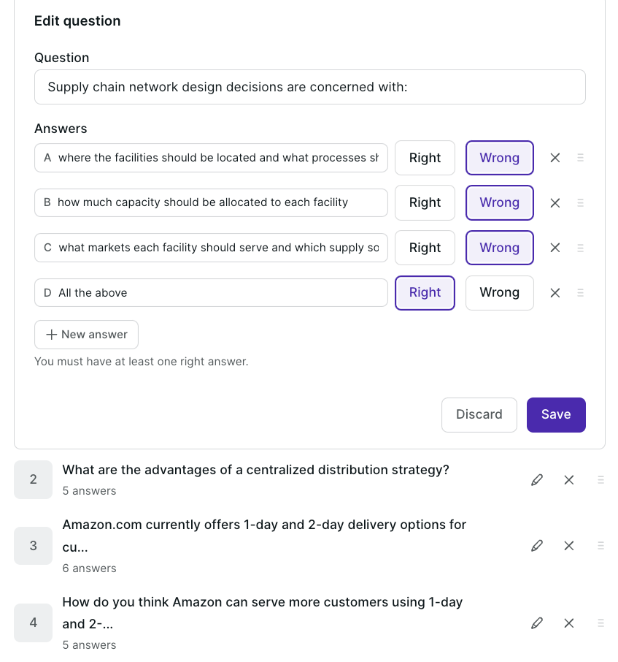Click the Question text field
Viewport: 618px width, 662px height.
coord(309,87)
